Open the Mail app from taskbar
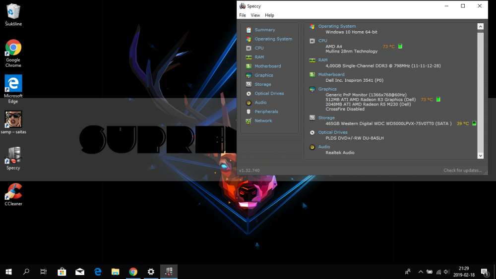The width and height of the screenshot is (496, 279). [x=80, y=272]
